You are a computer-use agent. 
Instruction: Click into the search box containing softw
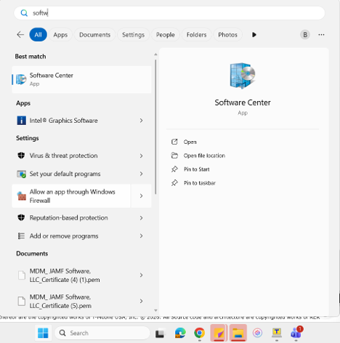tap(169, 13)
